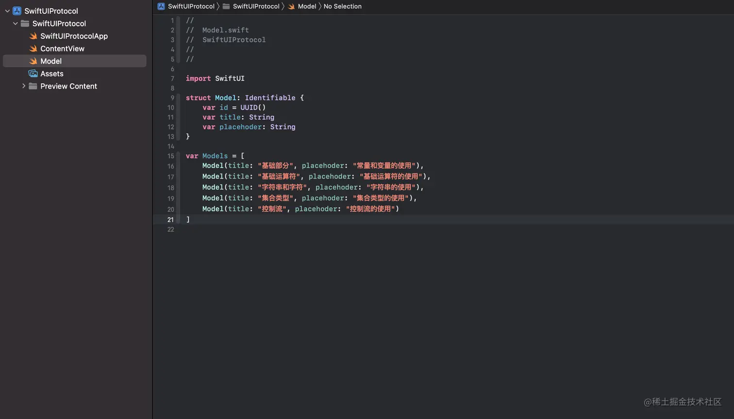734x419 pixels.
Task: Click the string "基础部分"
Action: [276, 166]
